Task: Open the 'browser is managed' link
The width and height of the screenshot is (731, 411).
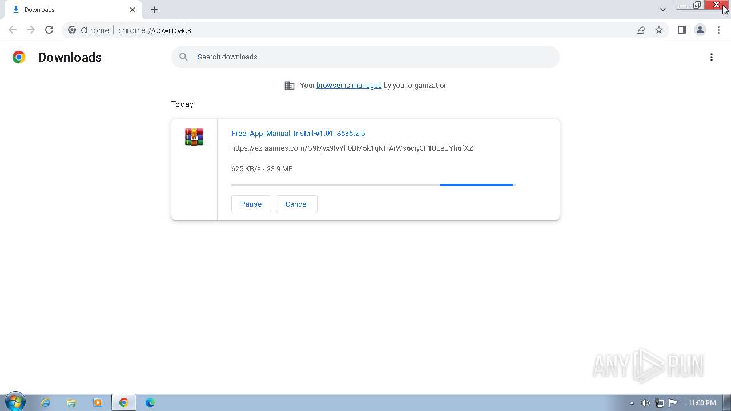Action: [349, 85]
